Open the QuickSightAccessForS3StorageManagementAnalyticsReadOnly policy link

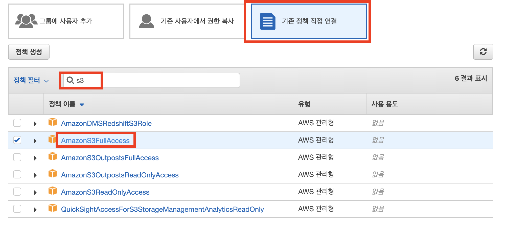click(162, 209)
